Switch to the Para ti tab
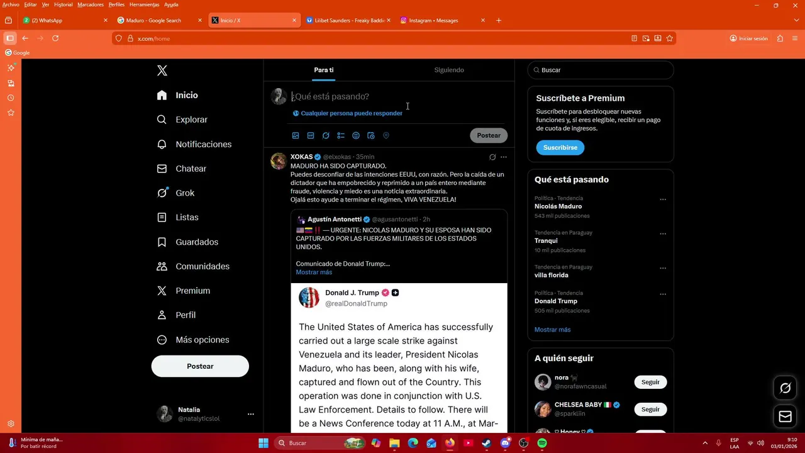805x453 pixels. [324, 70]
